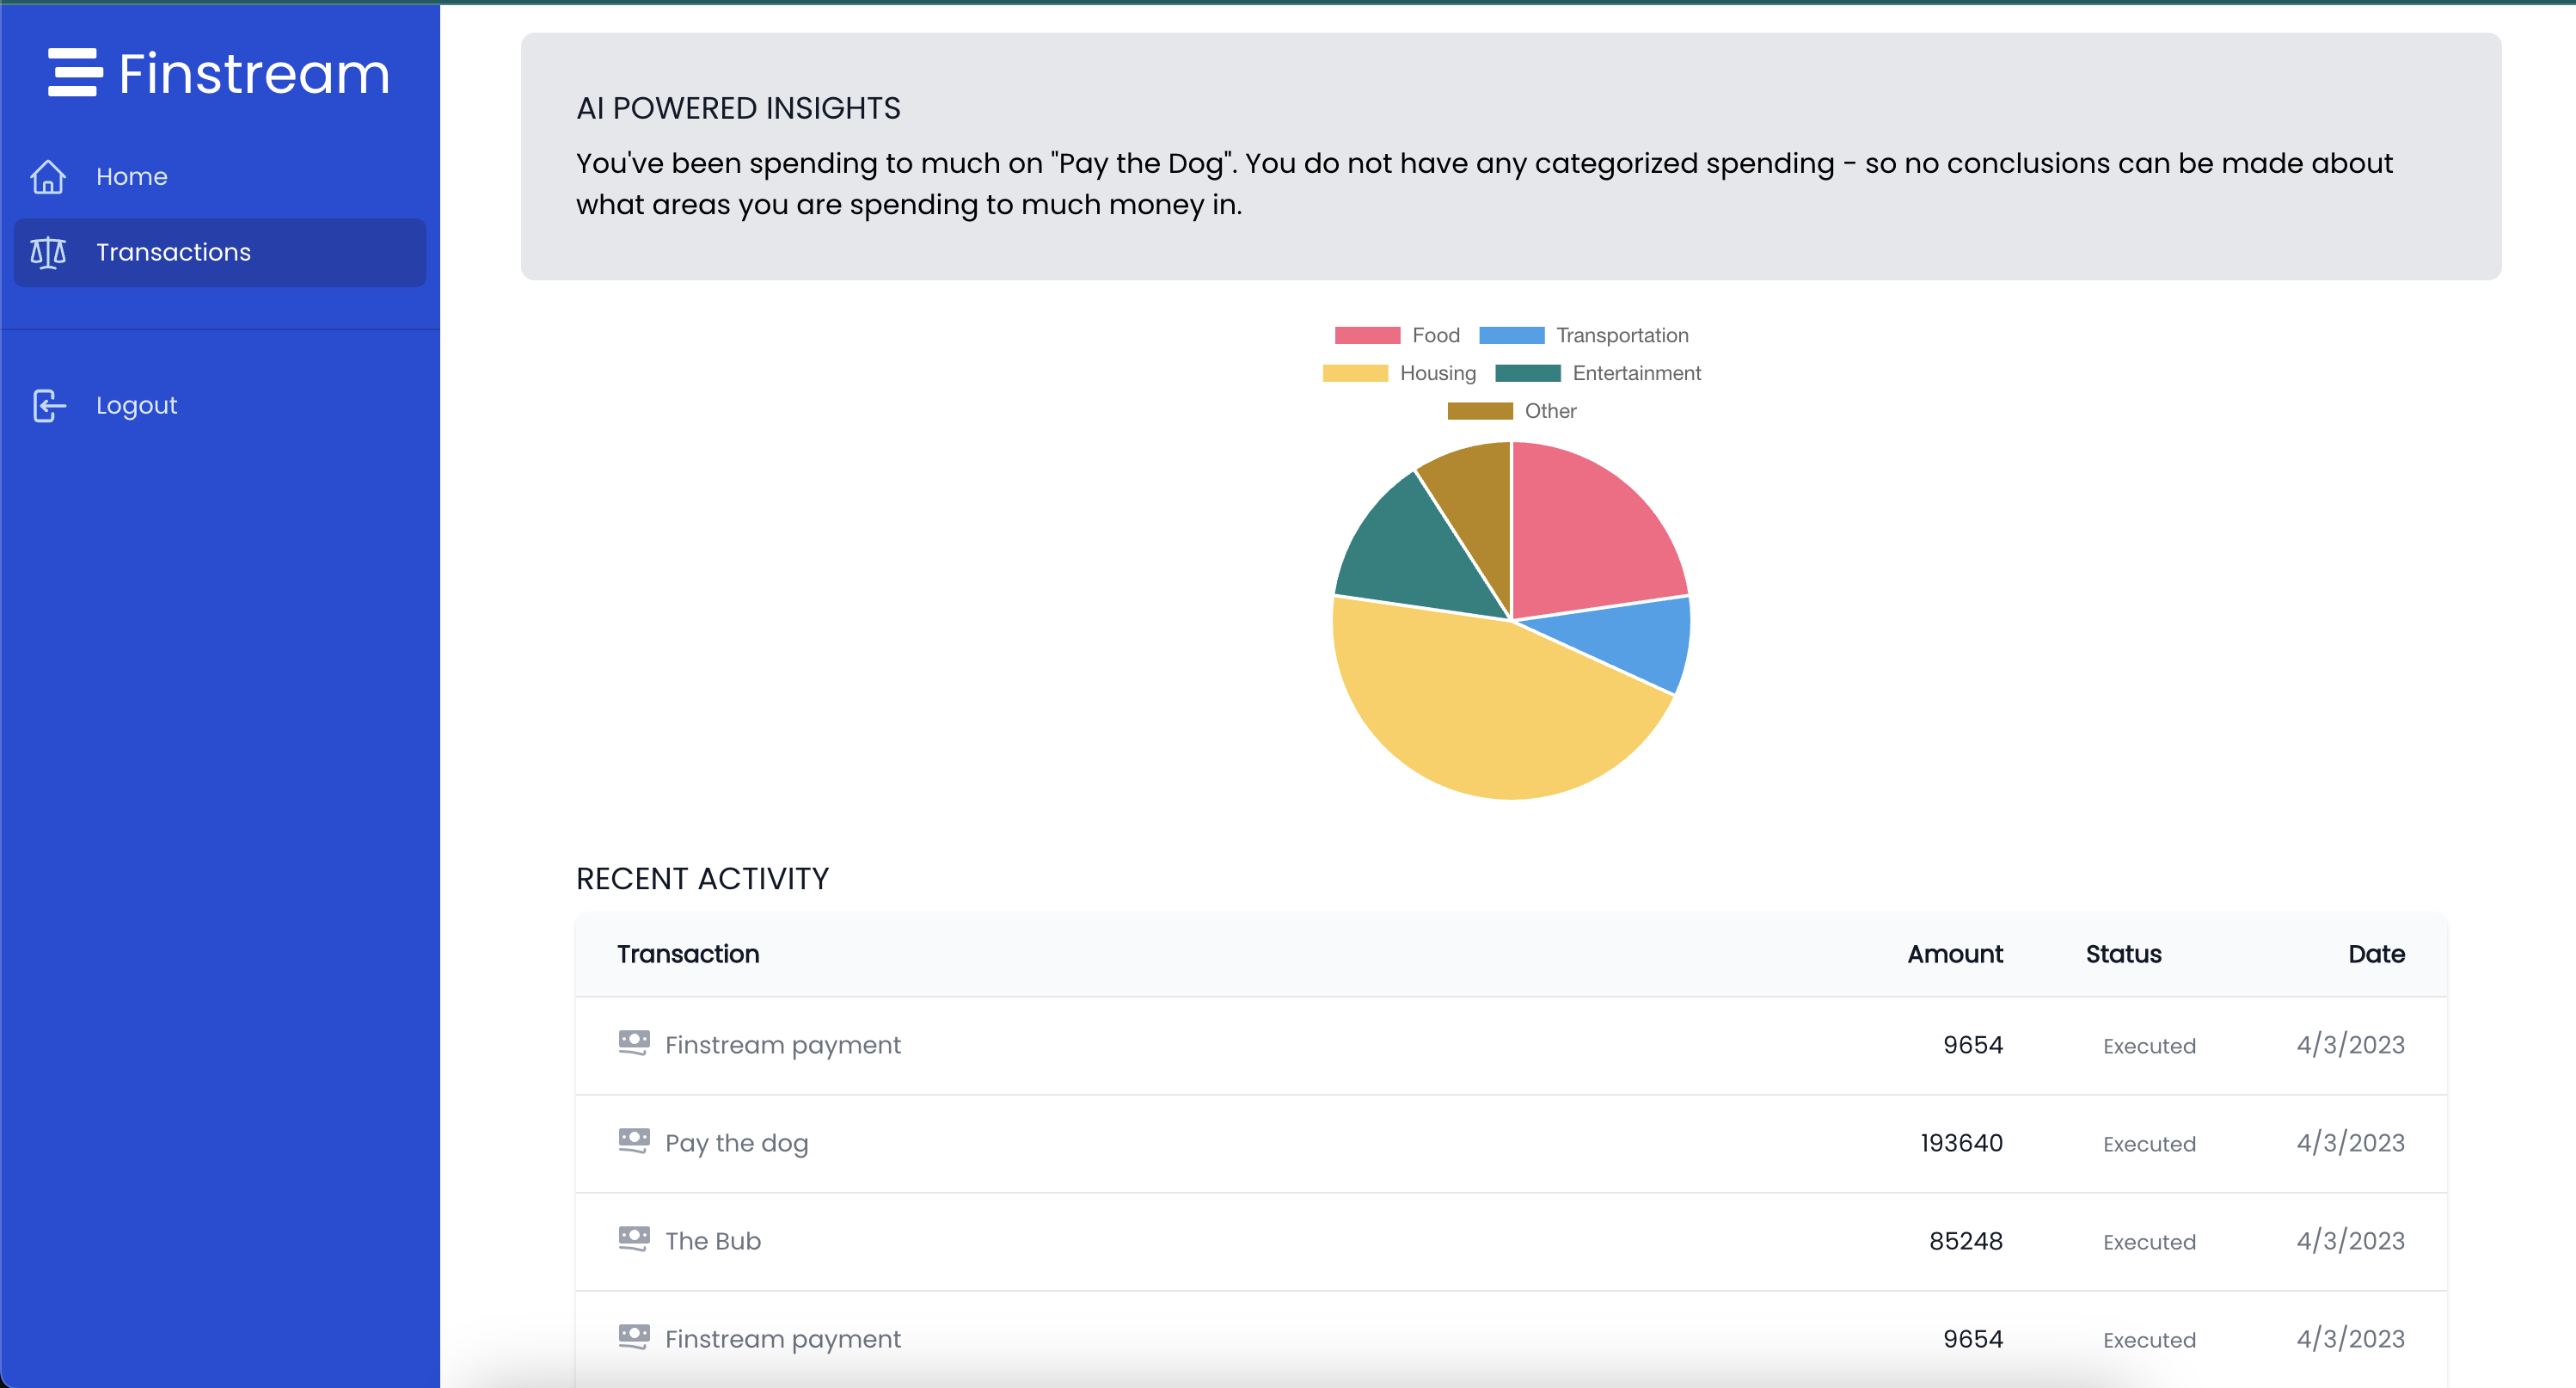Image resolution: width=2576 pixels, height=1388 pixels.
Task: Click the Logout link
Action: click(136, 405)
